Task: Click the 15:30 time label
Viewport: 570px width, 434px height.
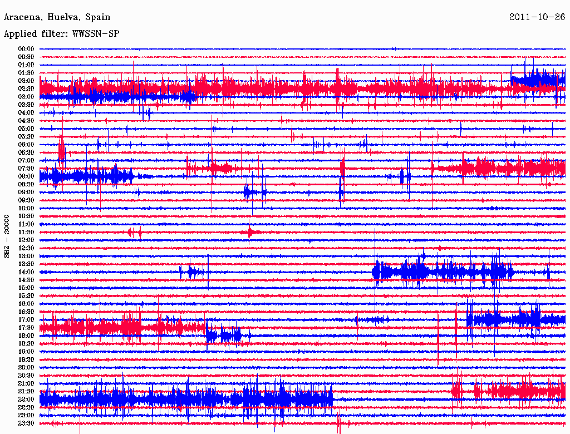Action: point(26,296)
